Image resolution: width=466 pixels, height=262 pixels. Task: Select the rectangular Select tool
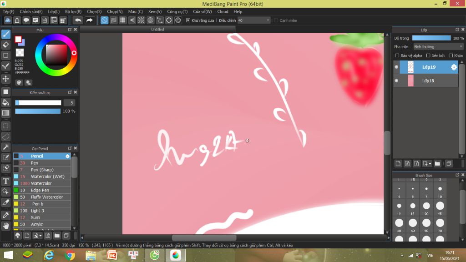click(x=5, y=126)
